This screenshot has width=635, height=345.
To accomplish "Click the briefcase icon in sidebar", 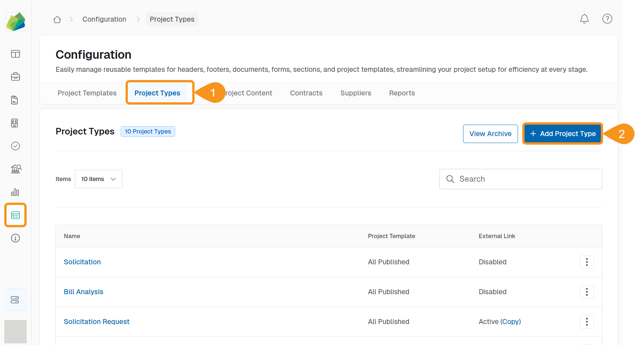I will click(x=15, y=77).
